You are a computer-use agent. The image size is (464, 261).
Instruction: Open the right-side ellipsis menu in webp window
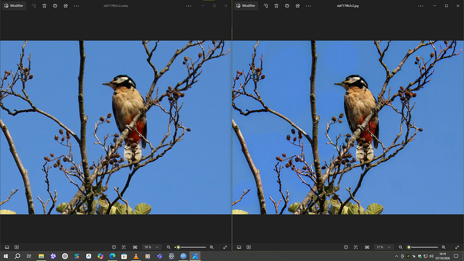click(189, 6)
